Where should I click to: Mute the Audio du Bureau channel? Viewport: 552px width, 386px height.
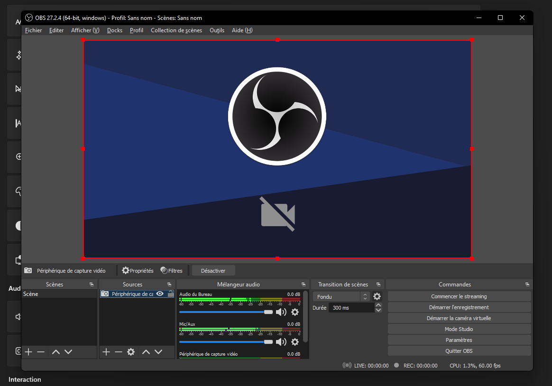281,312
